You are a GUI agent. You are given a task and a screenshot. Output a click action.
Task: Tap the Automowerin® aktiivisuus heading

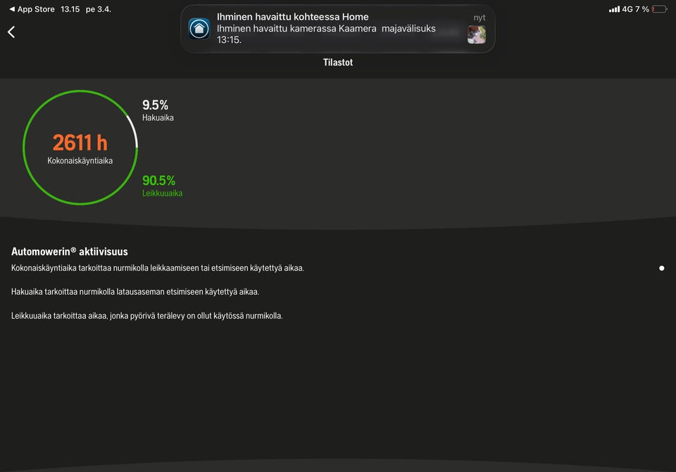70,252
